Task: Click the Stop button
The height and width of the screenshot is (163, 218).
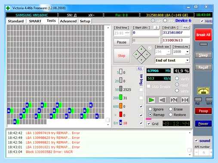Action: pos(122,55)
